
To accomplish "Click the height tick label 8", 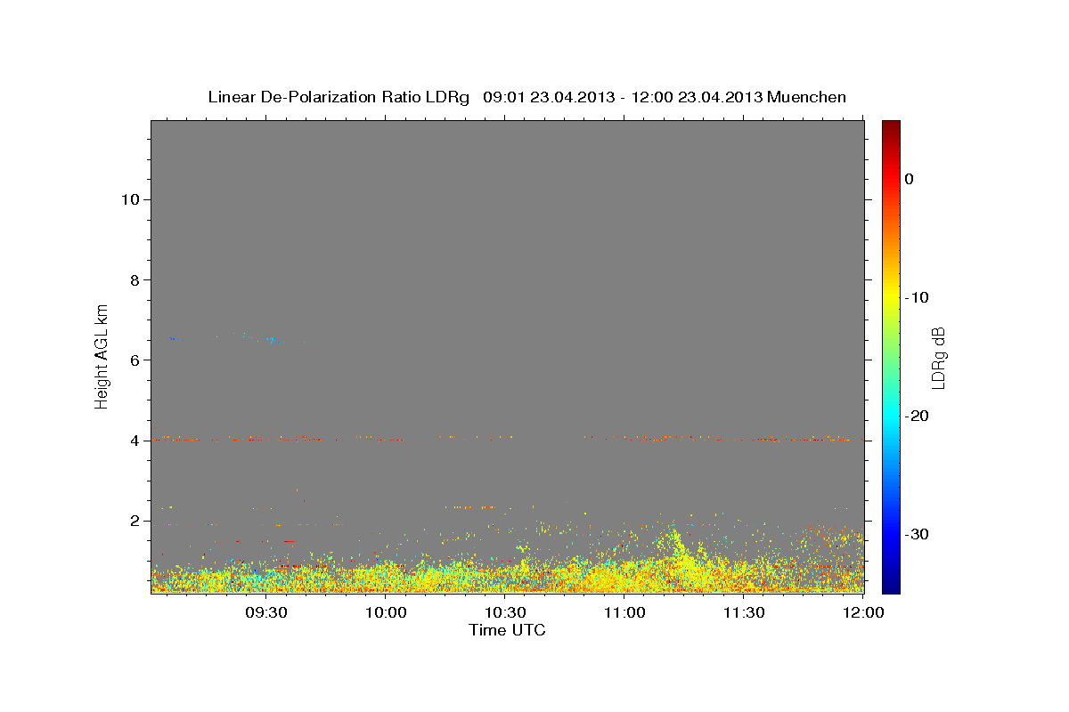I will 135,279.
